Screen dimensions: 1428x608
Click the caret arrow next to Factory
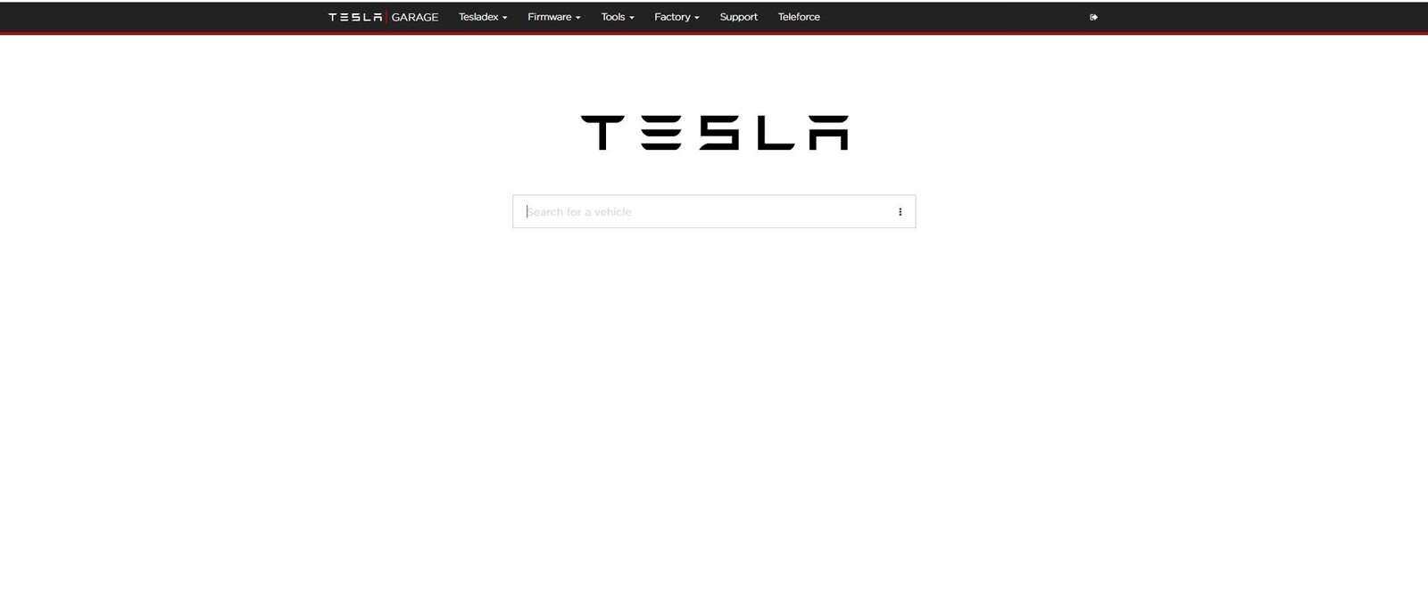[697, 18]
